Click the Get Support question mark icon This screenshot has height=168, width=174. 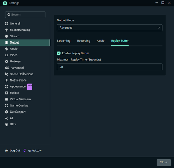(7, 112)
